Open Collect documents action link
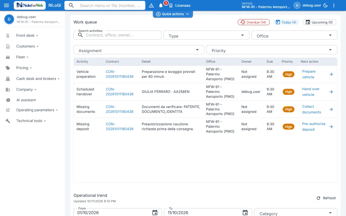346x216 pixels. click(312, 109)
